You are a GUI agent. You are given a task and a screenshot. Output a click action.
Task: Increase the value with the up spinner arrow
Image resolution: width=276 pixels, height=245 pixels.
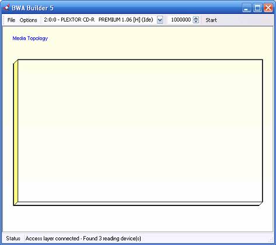point(196,18)
